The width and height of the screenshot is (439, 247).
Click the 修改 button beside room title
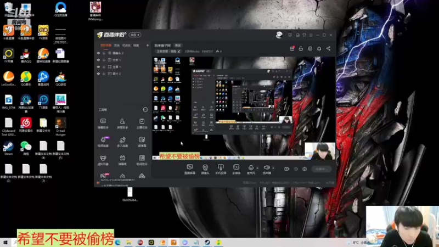click(178, 46)
